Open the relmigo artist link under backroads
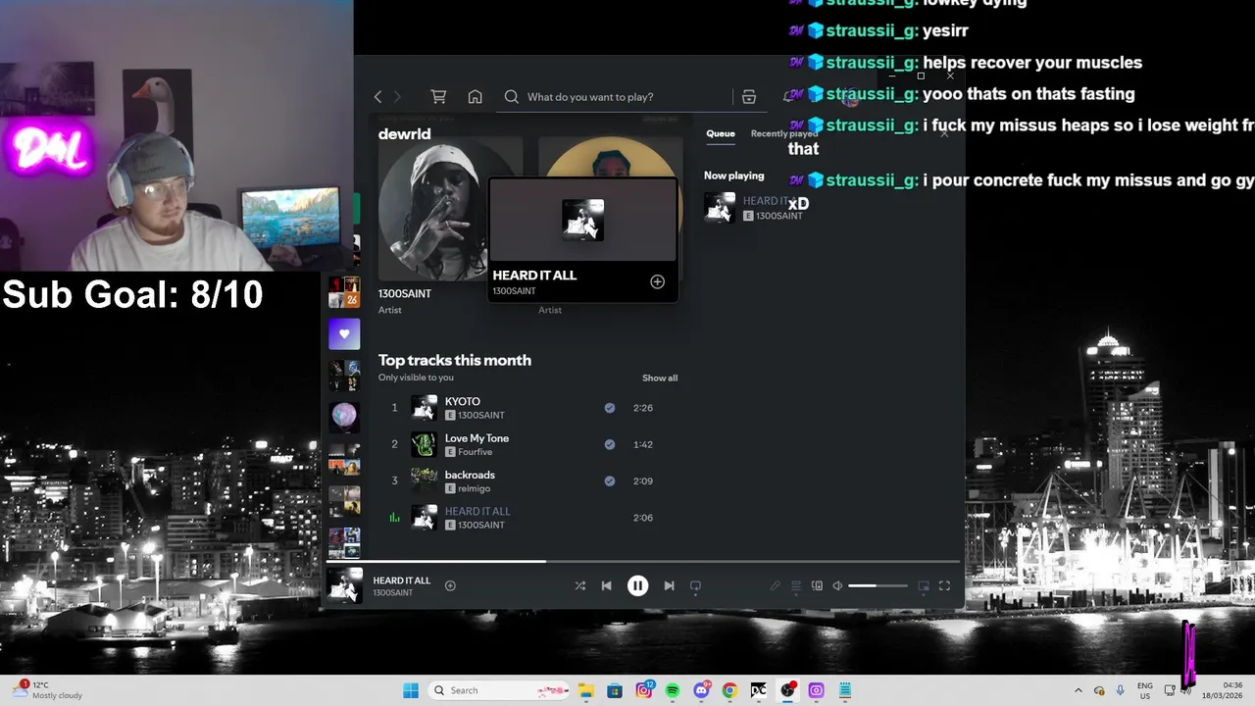Screen dimensions: 1255x706 point(474,488)
